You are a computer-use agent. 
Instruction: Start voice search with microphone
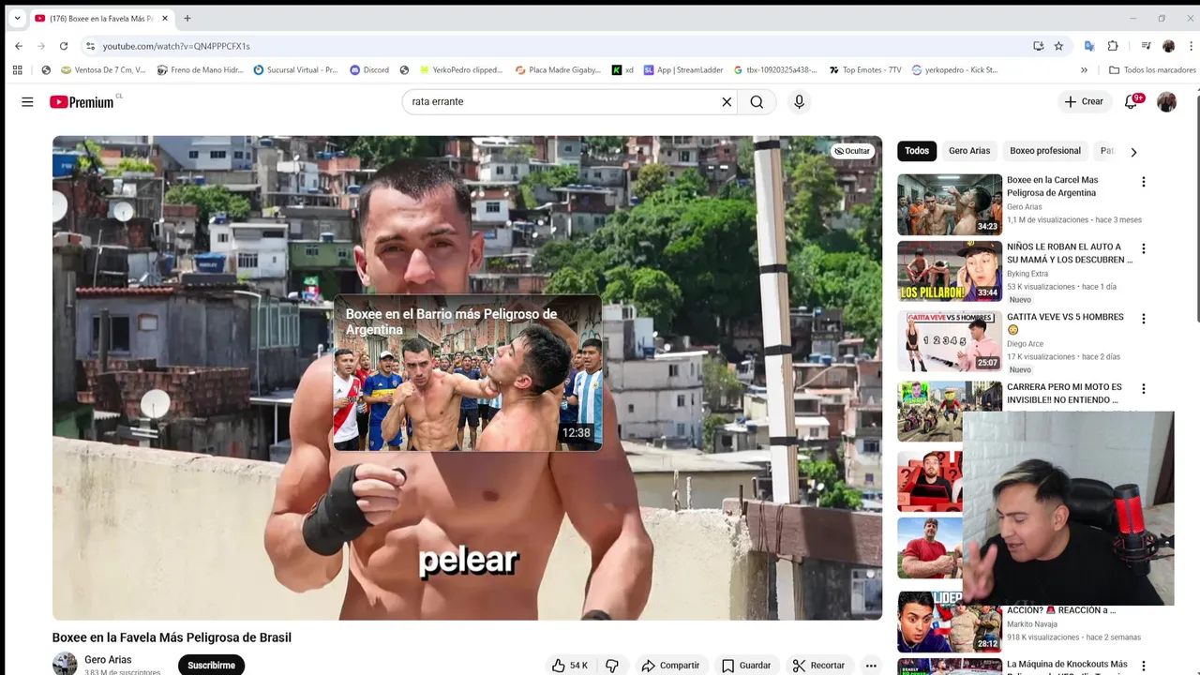(x=799, y=101)
